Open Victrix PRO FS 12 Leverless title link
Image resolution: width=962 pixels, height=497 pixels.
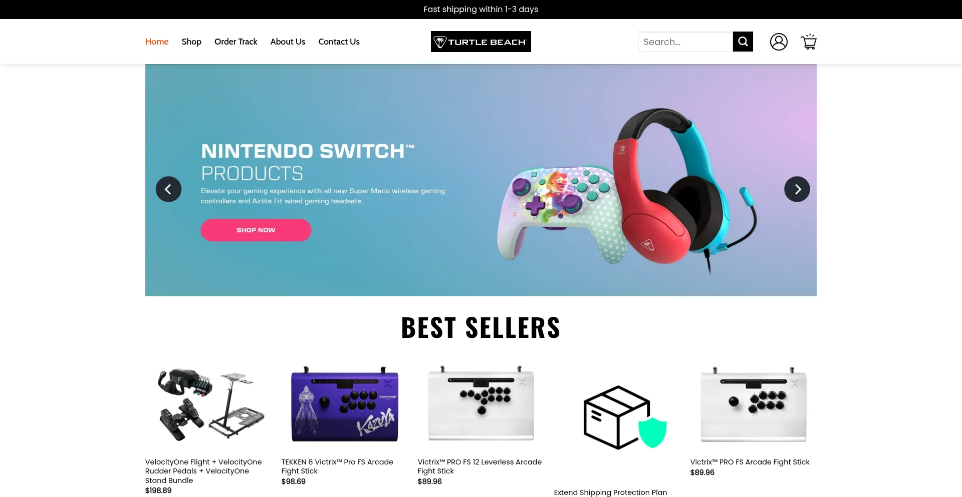point(479,466)
